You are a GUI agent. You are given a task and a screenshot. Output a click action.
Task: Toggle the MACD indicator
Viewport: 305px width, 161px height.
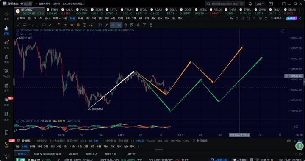click(x=140, y=141)
